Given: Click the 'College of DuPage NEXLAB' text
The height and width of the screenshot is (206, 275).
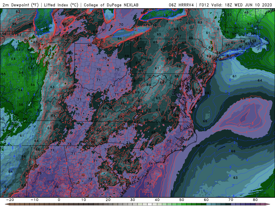Looking at the screenshot, I should pyautogui.click(x=111, y=5).
